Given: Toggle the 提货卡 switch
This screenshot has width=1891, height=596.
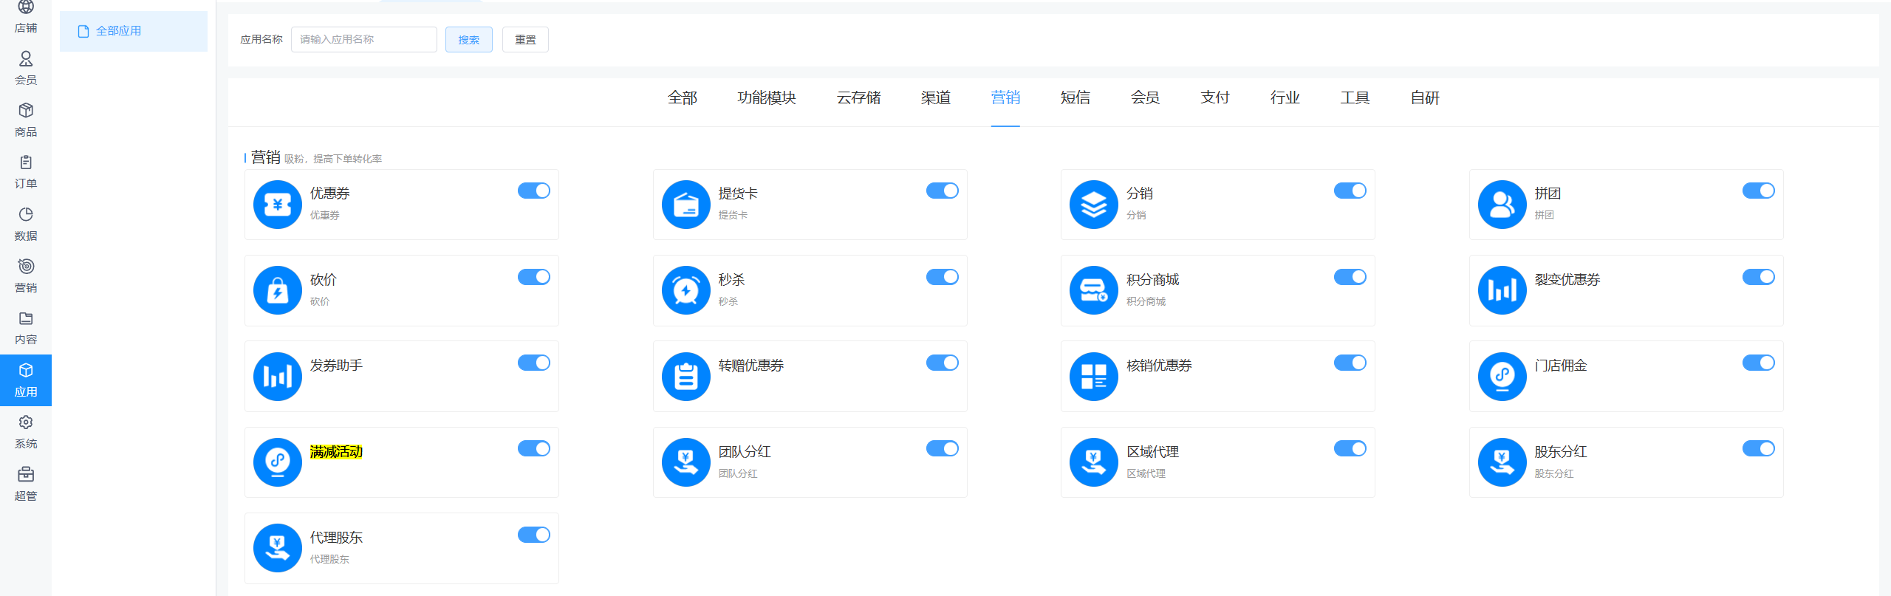Looking at the screenshot, I should tap(943, 191).
